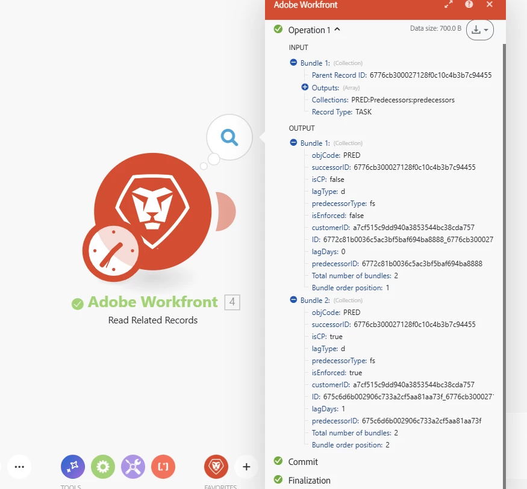This screenshot has height=489, width=527.
Task: Click the Record Type TASK row
Action: pos(341,112)
